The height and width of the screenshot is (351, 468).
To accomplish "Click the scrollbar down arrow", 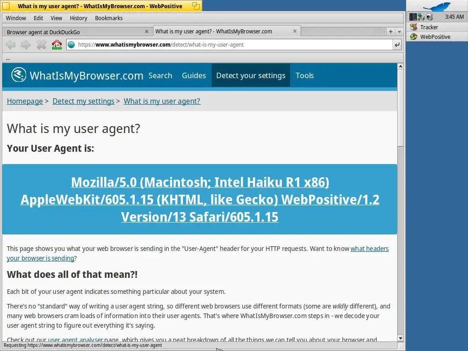I will 400,338.
